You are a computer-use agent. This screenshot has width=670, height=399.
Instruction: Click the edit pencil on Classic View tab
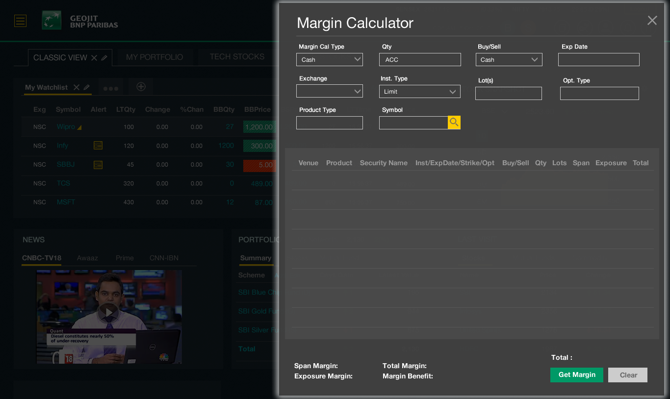(104, 58)
